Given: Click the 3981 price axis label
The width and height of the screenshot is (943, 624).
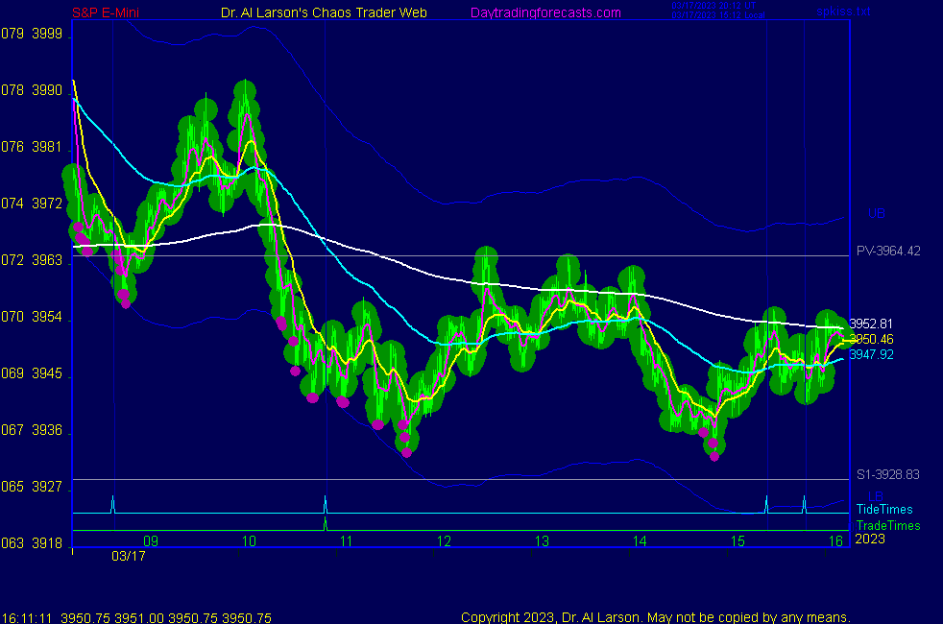Looking at the screenshot, I should (x=47, y=147).
